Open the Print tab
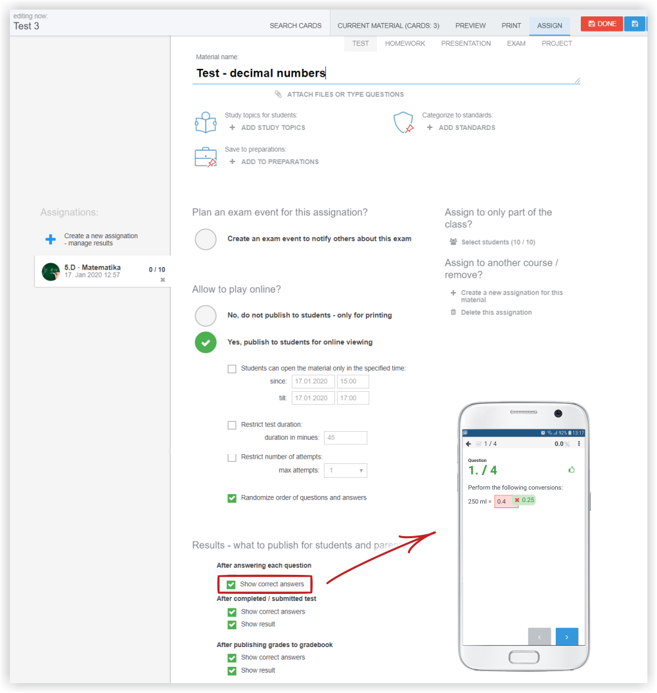This screenshot has width=657, height=693. 511,26
